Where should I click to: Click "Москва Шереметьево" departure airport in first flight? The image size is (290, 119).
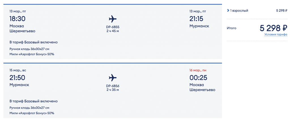(x=22, y=28)
